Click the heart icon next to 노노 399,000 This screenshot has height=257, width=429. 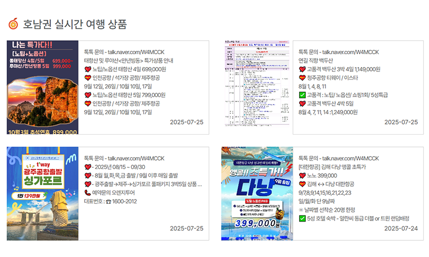point(302,176)
